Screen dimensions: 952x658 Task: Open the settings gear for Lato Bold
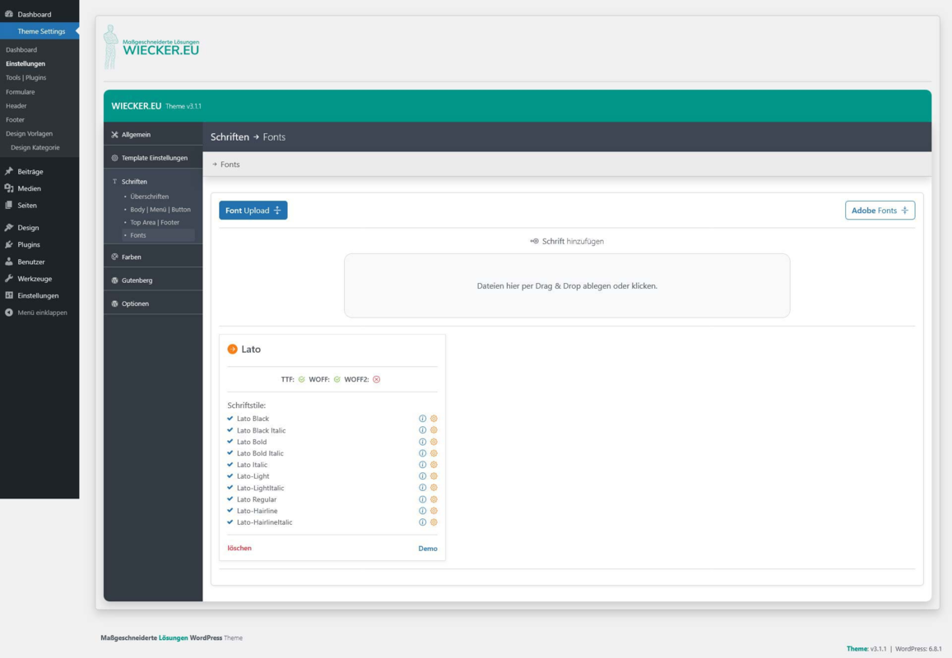tap(434, 442)
